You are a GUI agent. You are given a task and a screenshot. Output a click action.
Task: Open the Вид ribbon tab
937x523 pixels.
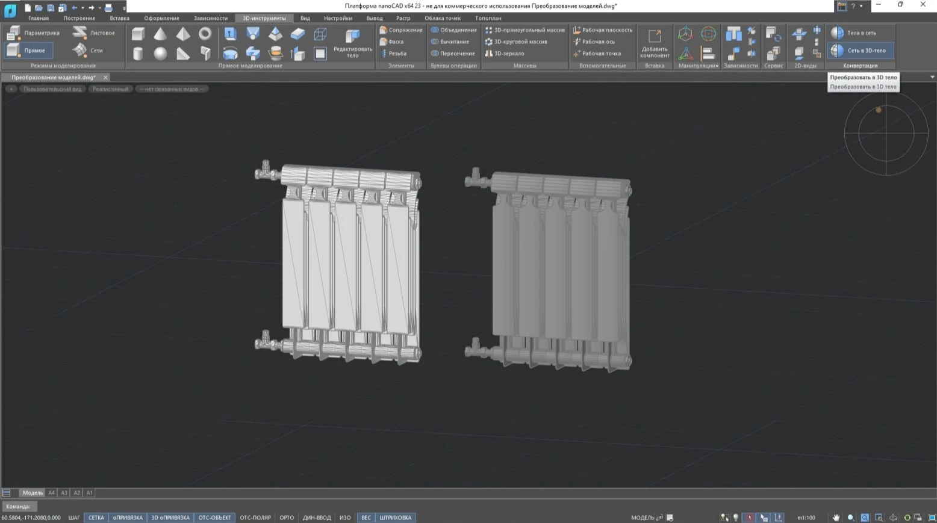(x=305, y=18)
